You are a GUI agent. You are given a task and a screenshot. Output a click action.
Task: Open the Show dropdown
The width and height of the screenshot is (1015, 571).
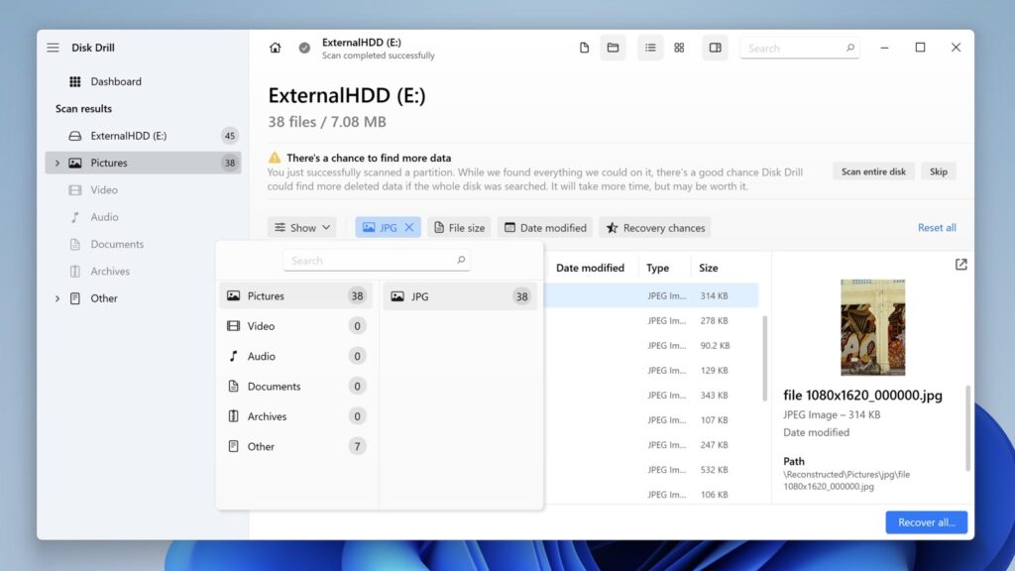click(301, 227)
